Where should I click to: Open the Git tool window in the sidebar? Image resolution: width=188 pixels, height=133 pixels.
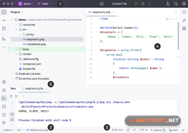pyautogui.click(x=4, y=123)
